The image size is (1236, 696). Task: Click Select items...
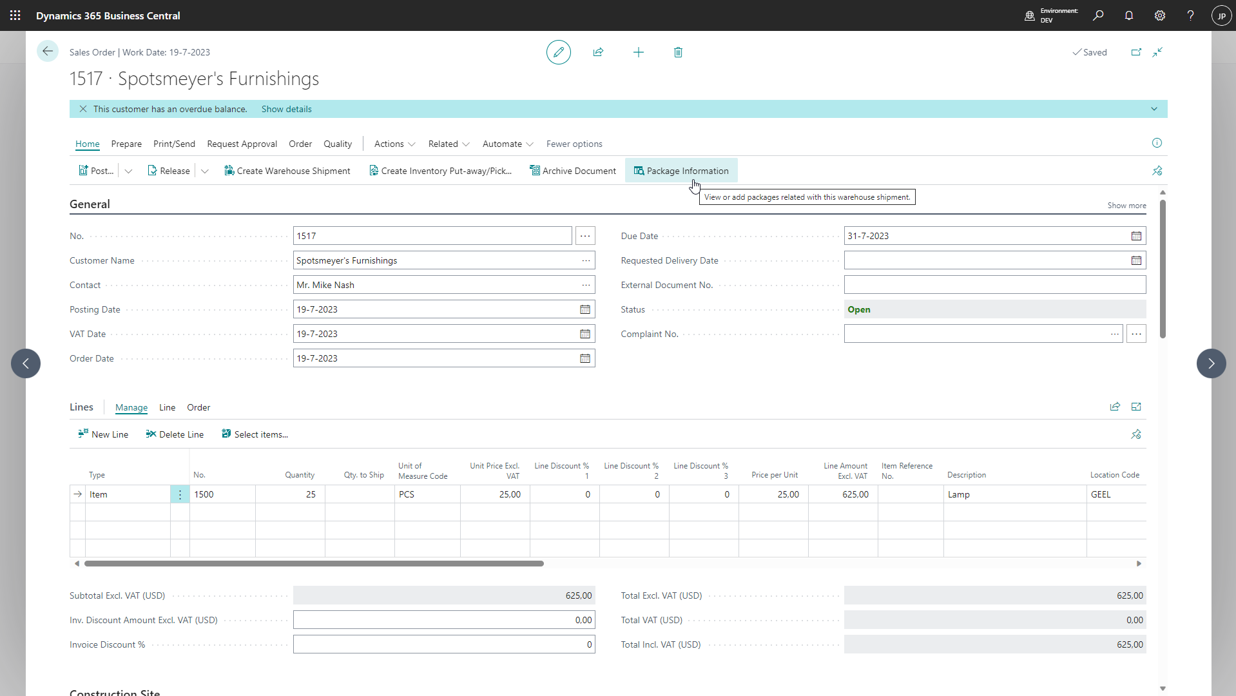point(255,434)
